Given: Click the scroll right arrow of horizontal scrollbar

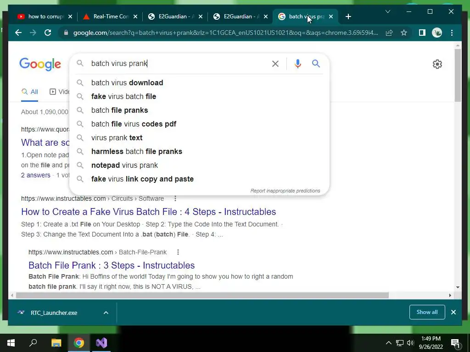Looking at the screenshot, I should click(450, 296).
